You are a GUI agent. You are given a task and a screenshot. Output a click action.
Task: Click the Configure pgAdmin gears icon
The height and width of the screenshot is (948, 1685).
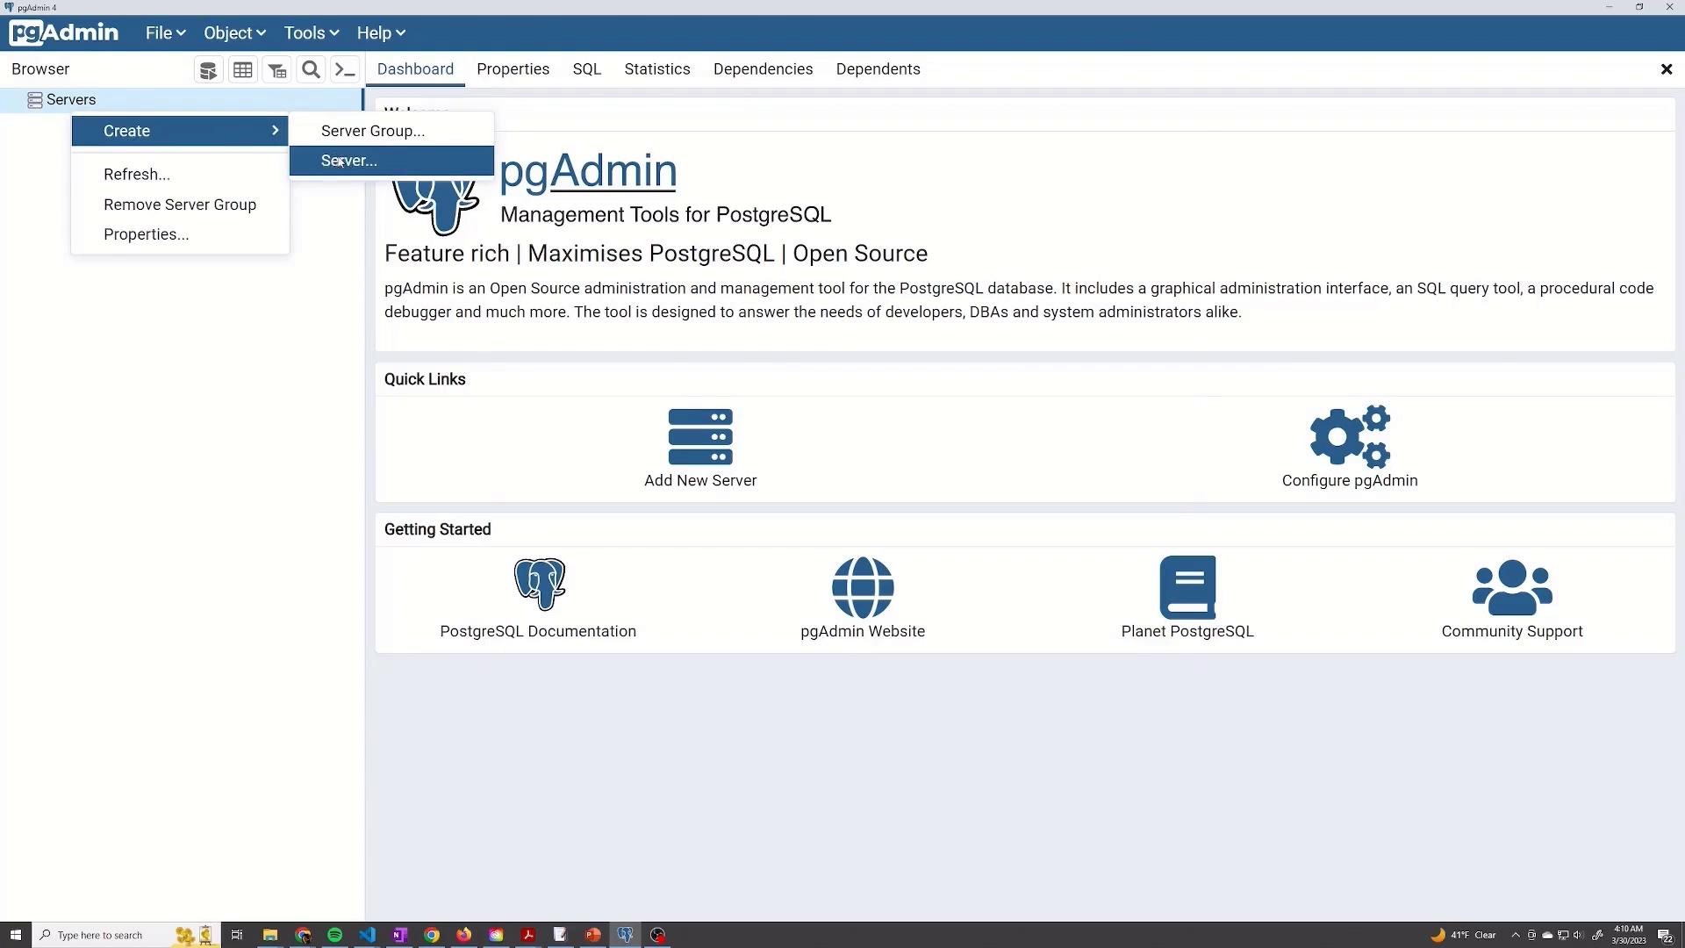(x=1349, y=436)
